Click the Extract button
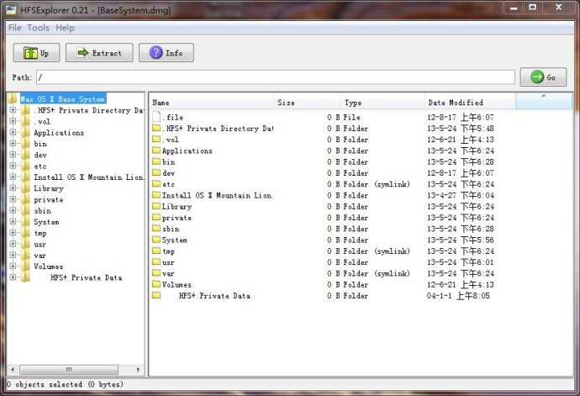The height and width of the screenshot is (396, 580). pyautogui.click(x=99, y=53)
